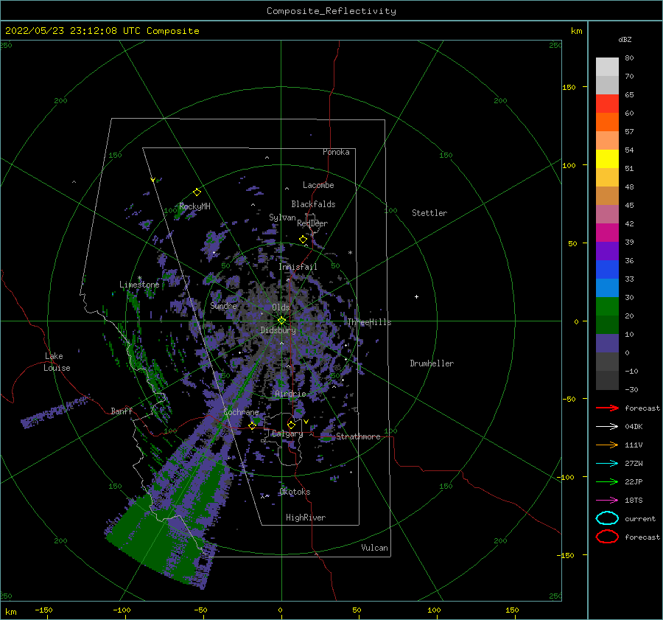Click the 2022/05/23 23:12:08 UTC timestamp
The height and width of the screenshot is (620, 663).
tap(73, 30)
